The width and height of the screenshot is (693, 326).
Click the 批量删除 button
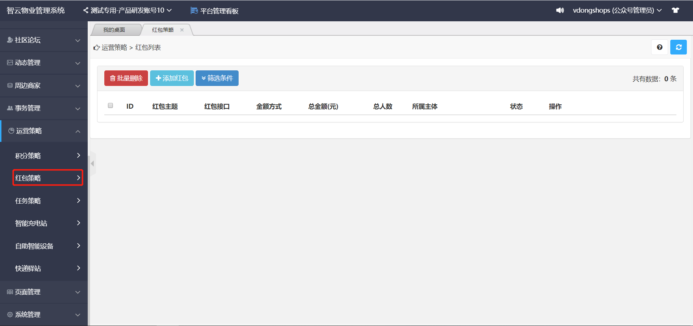tap(126, 78)
